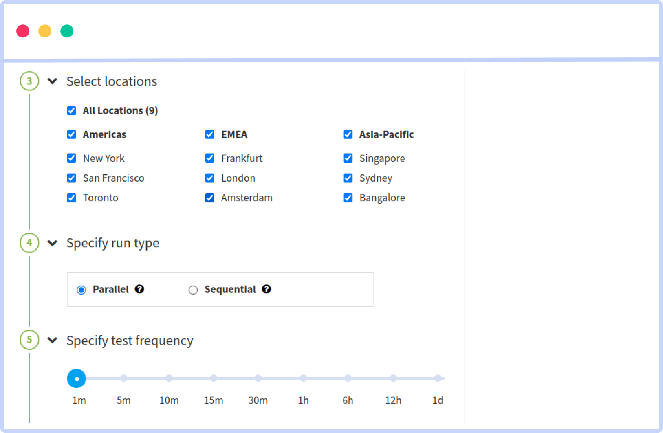Uncheck the Sydney location checkbox
This screenshot has width=663, height=433.
[348, 178]
